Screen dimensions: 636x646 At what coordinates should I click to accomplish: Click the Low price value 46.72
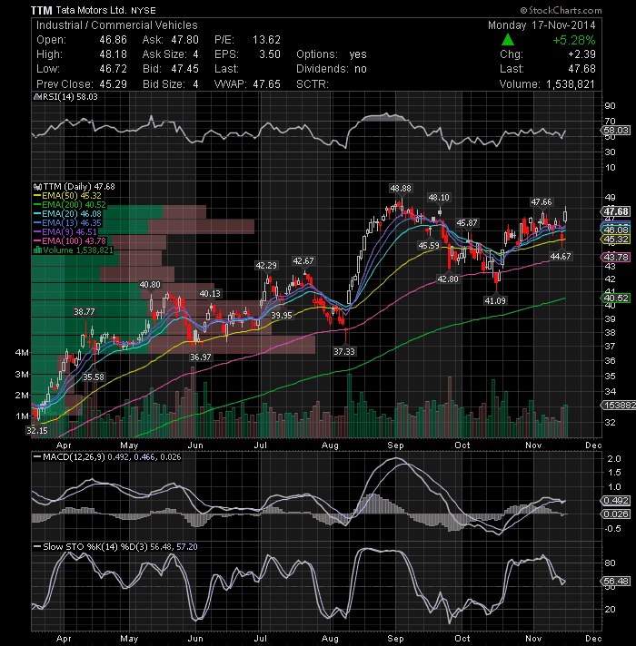pos(113,69)
